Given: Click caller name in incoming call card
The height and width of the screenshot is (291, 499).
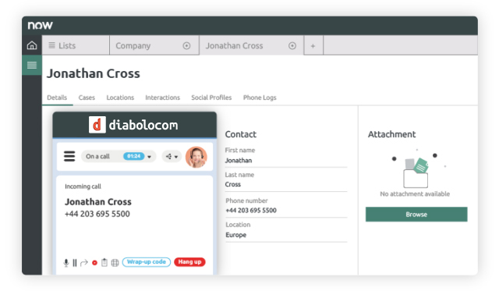Looking at the screenshot, I should 98,202.
